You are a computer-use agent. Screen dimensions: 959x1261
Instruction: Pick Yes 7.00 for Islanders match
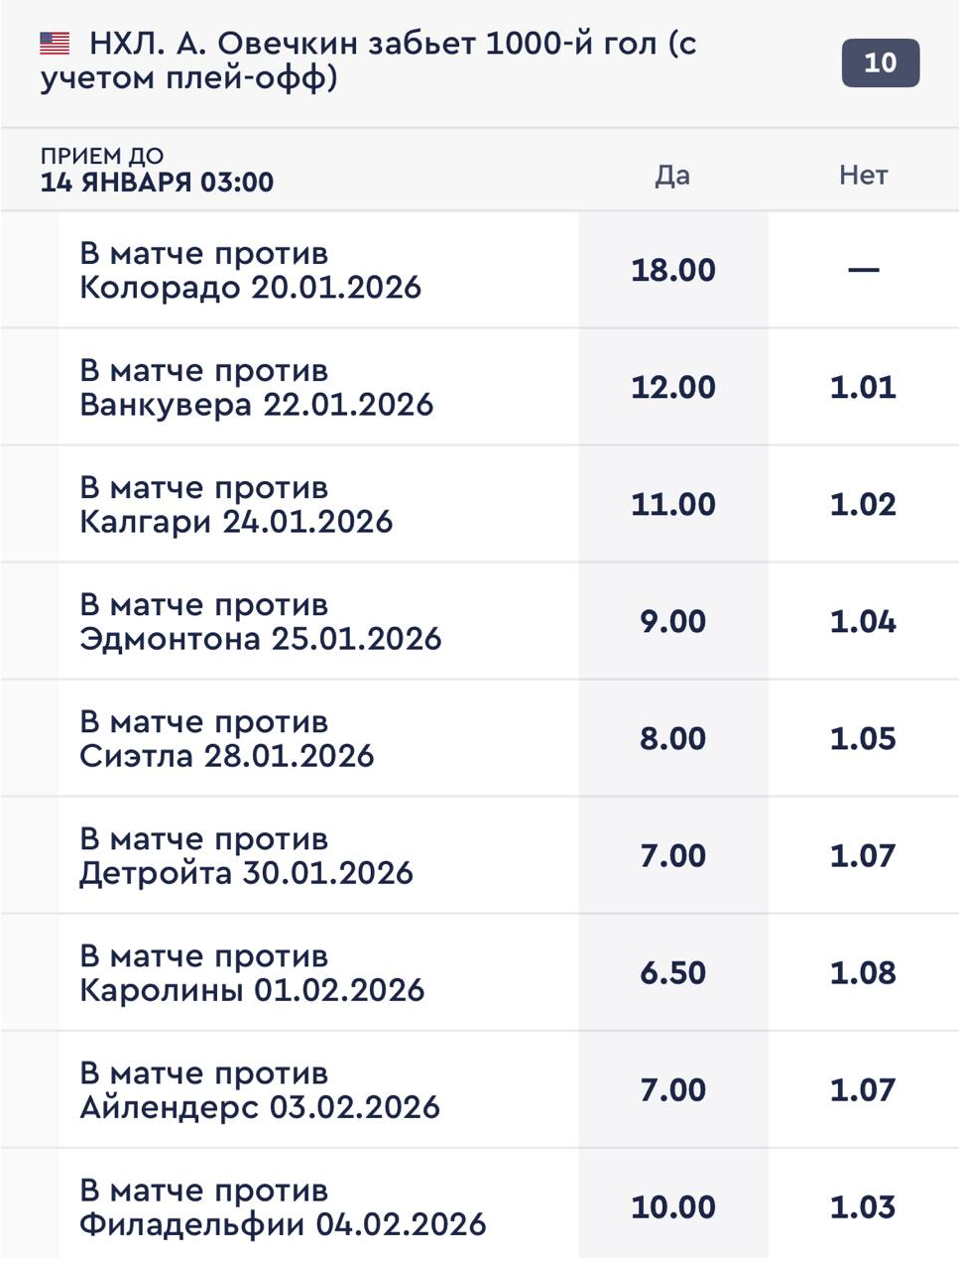tap(673, 1089)
